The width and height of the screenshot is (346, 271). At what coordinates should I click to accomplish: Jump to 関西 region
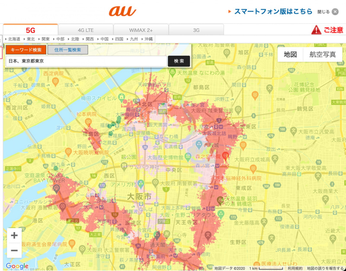pyautogui.click(x=90, y=39)
